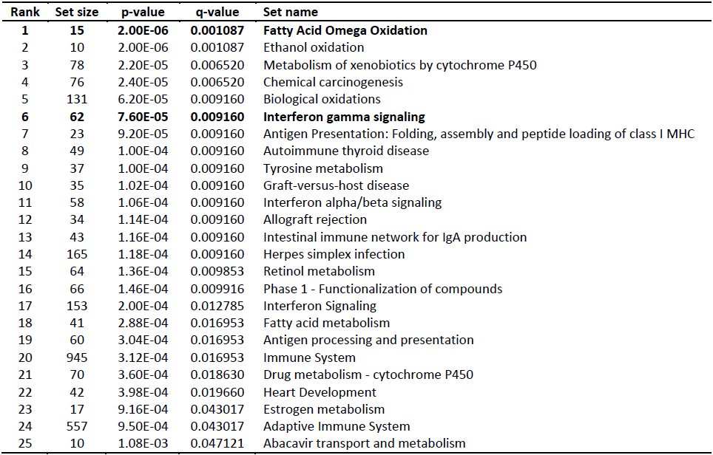
Task: Select 'Drug metabolism - cytochrome P450'
Action: pos(368,374)
